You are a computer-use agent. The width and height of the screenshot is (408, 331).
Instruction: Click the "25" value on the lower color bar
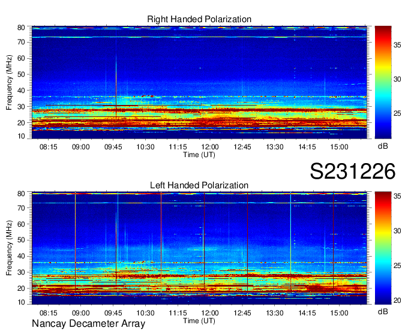pos(397,266)
